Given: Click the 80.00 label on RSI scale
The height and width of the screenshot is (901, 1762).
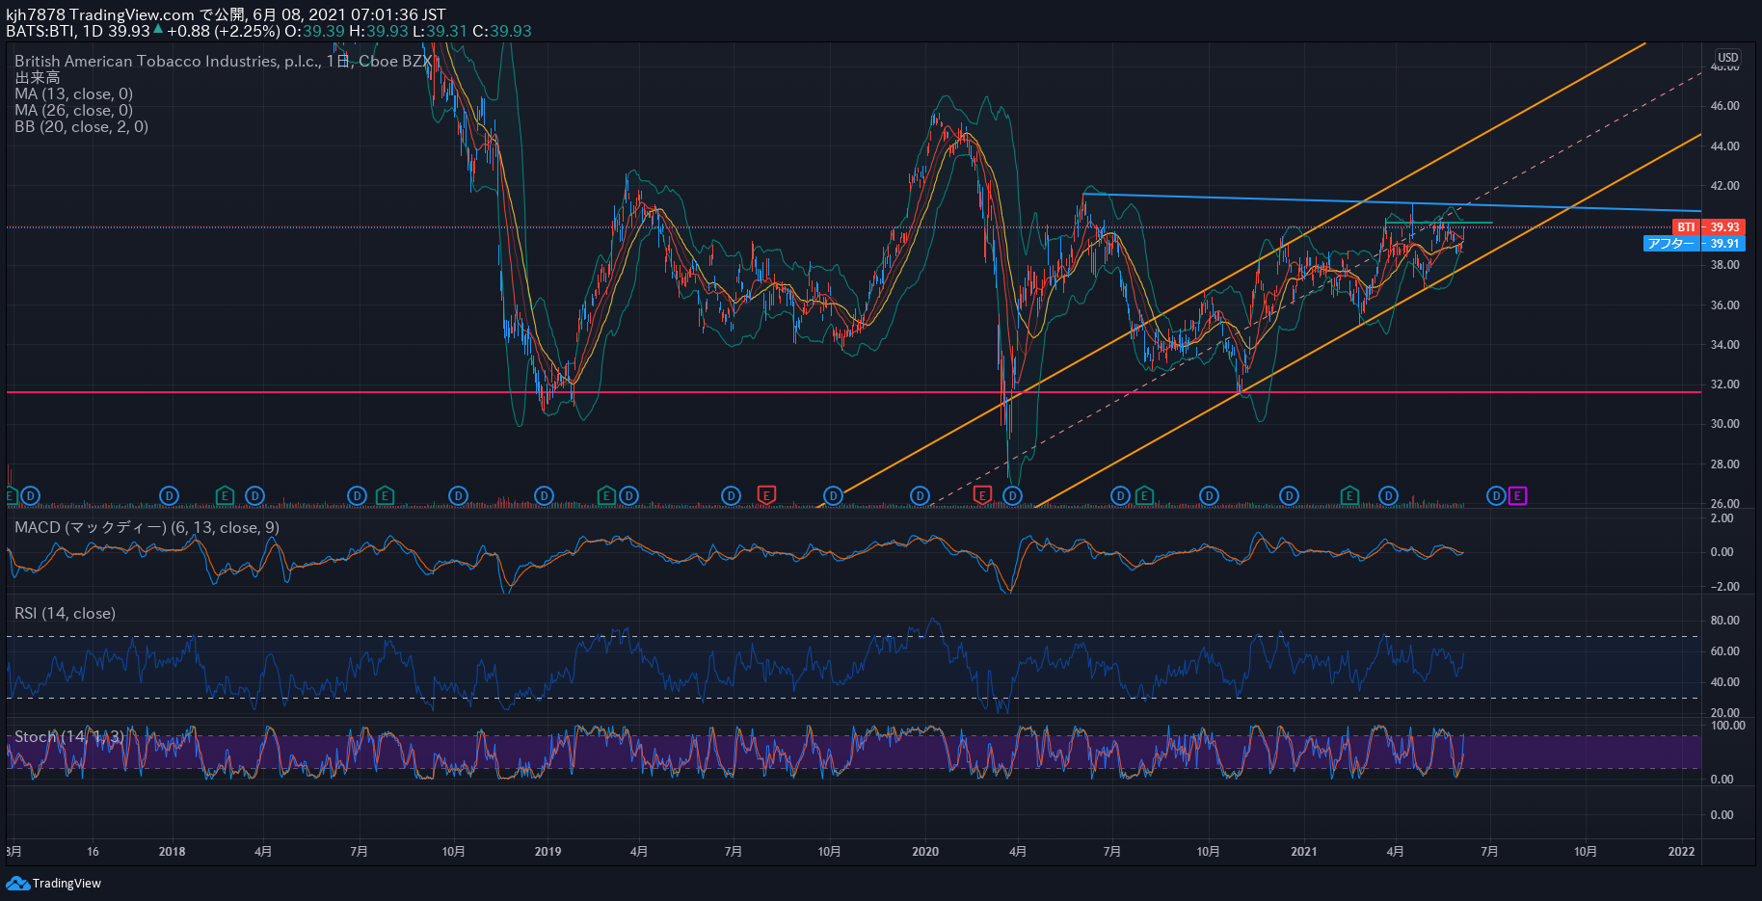Looking at the screenshot, I should click(x=1724, y=621).
